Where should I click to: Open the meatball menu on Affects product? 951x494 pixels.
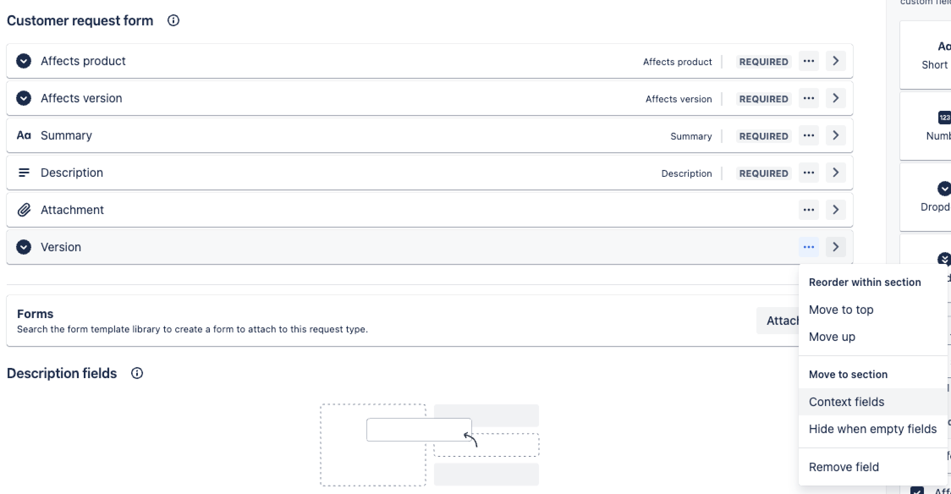[x=808, y=61]
